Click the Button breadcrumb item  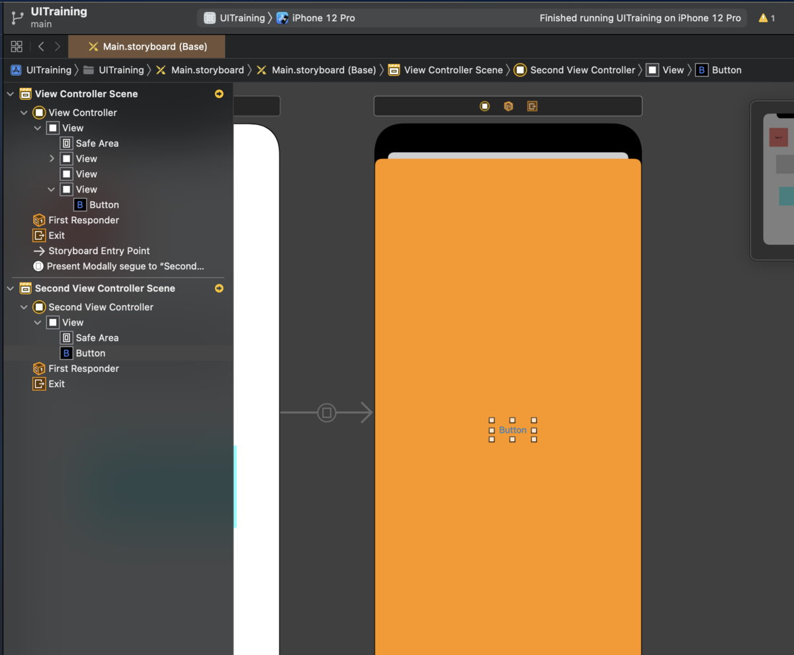[x=719, y=69]
